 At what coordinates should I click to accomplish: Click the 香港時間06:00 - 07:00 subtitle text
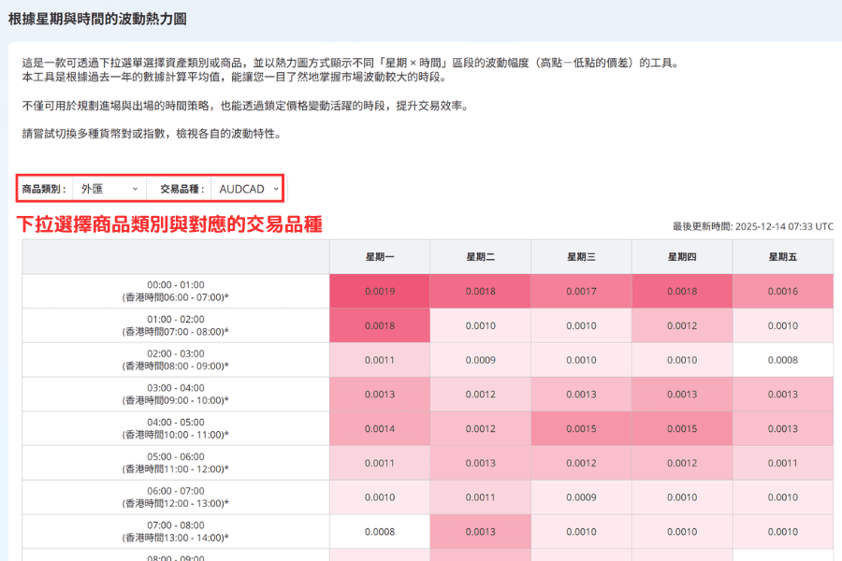[174, 297]
